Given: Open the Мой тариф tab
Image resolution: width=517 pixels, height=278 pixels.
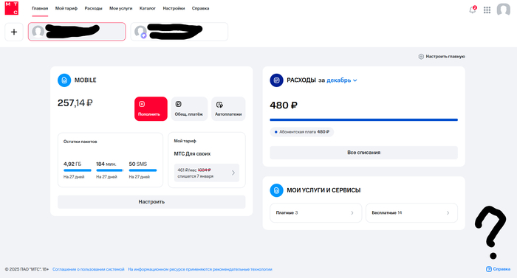Looking at the screenshot, I should coord(66,9).
